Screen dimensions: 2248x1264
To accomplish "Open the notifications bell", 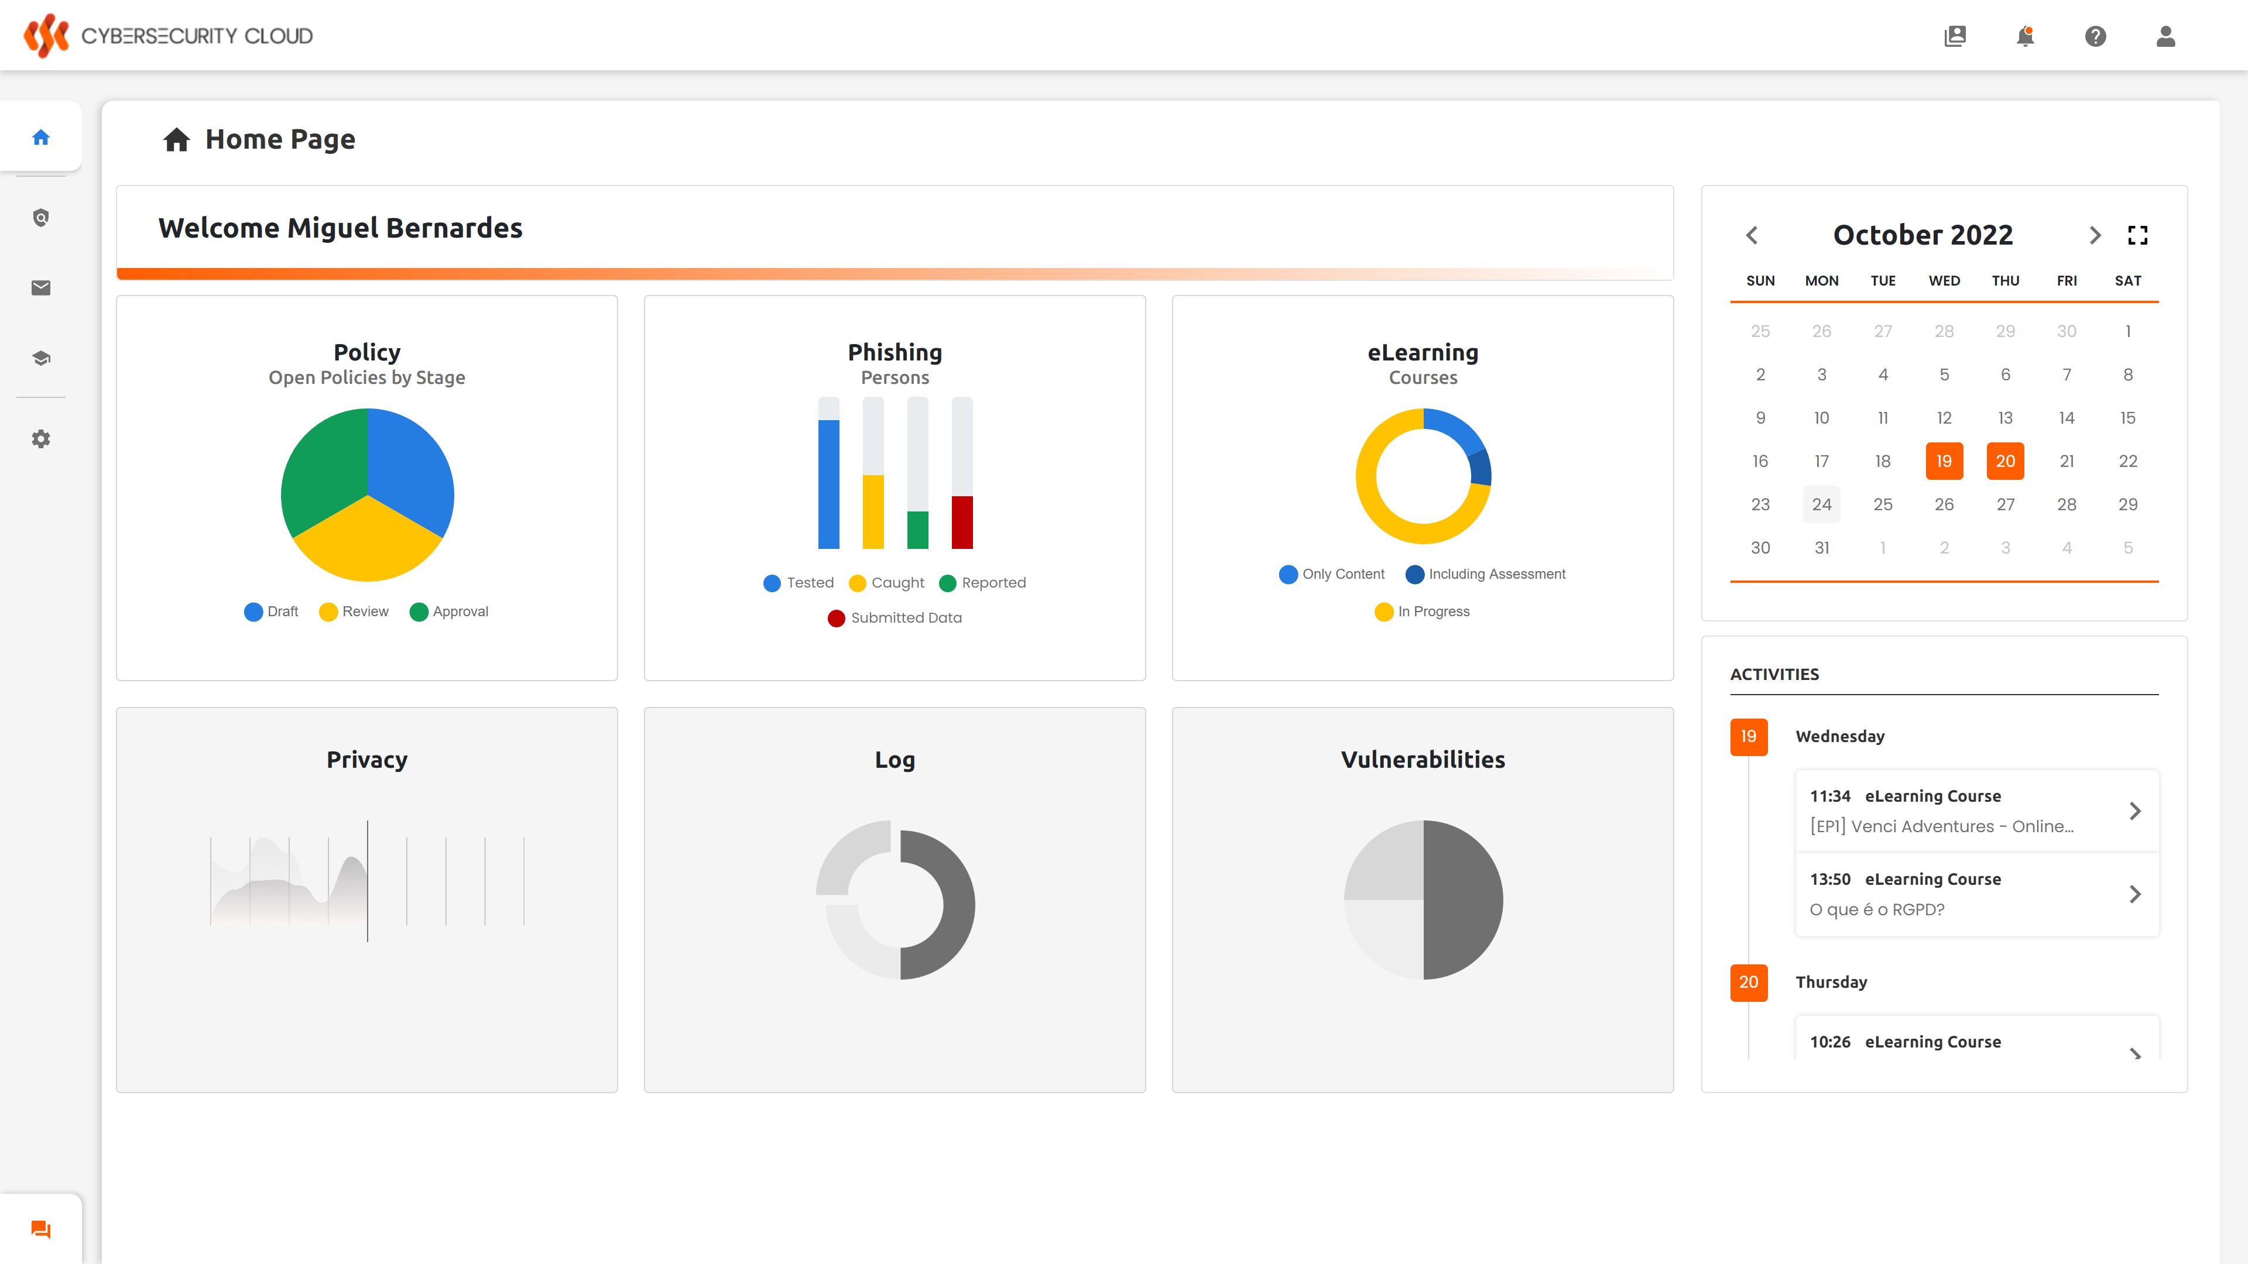I will (2026, 36).
